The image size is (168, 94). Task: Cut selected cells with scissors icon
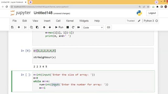[x=25, y=27]
